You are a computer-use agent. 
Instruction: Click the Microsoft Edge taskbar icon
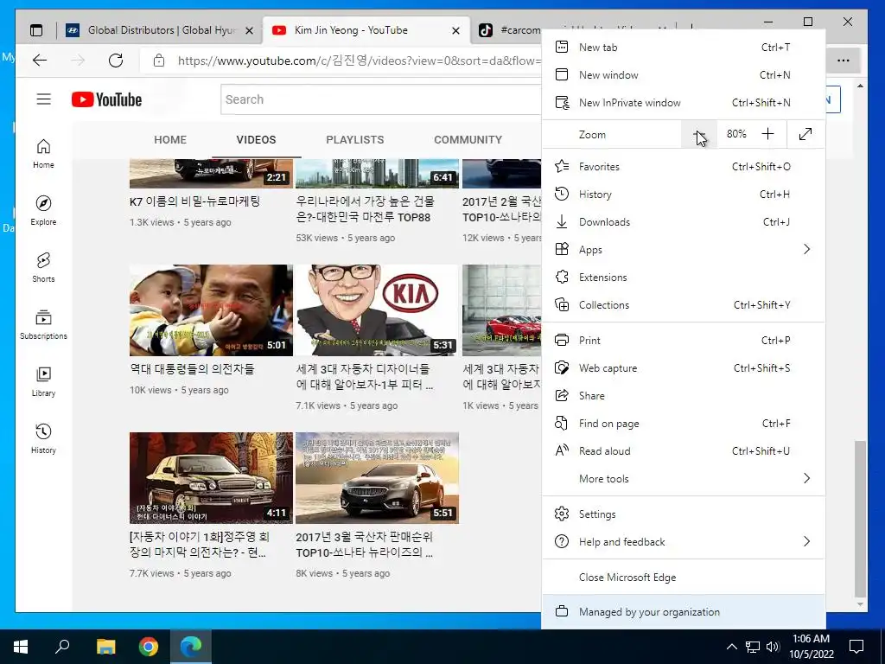(x=191, y=647)
